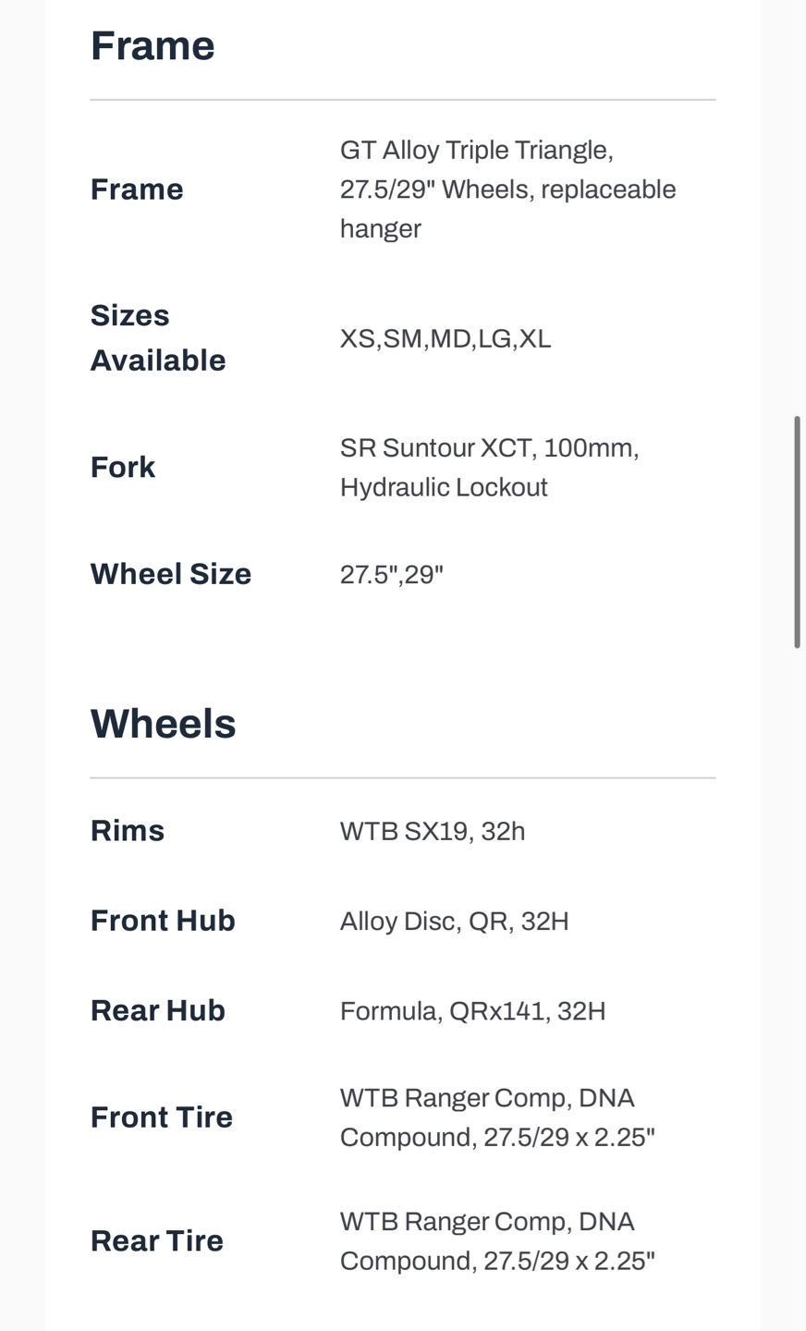Click the vertical scrollbar thumb

(x=797, y=532)
